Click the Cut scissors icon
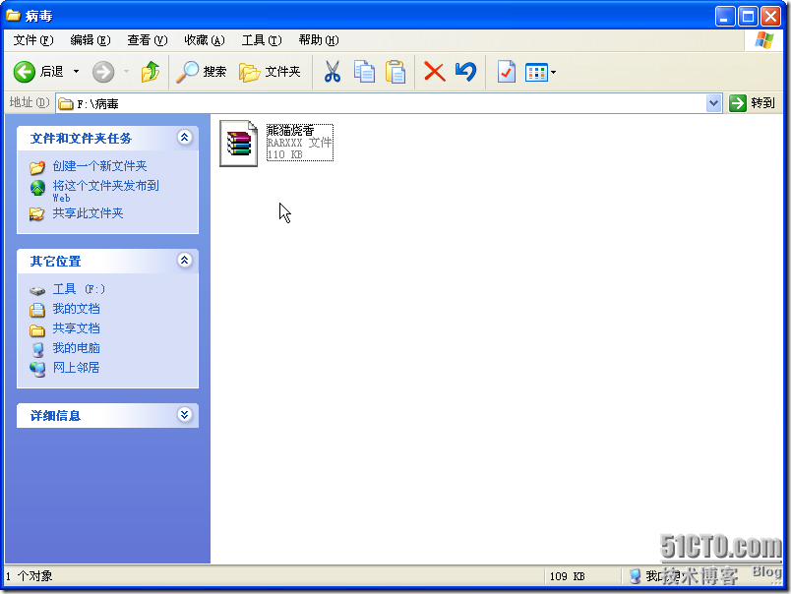The height and width of the screenshot is (594, 791). coord(332,72)
